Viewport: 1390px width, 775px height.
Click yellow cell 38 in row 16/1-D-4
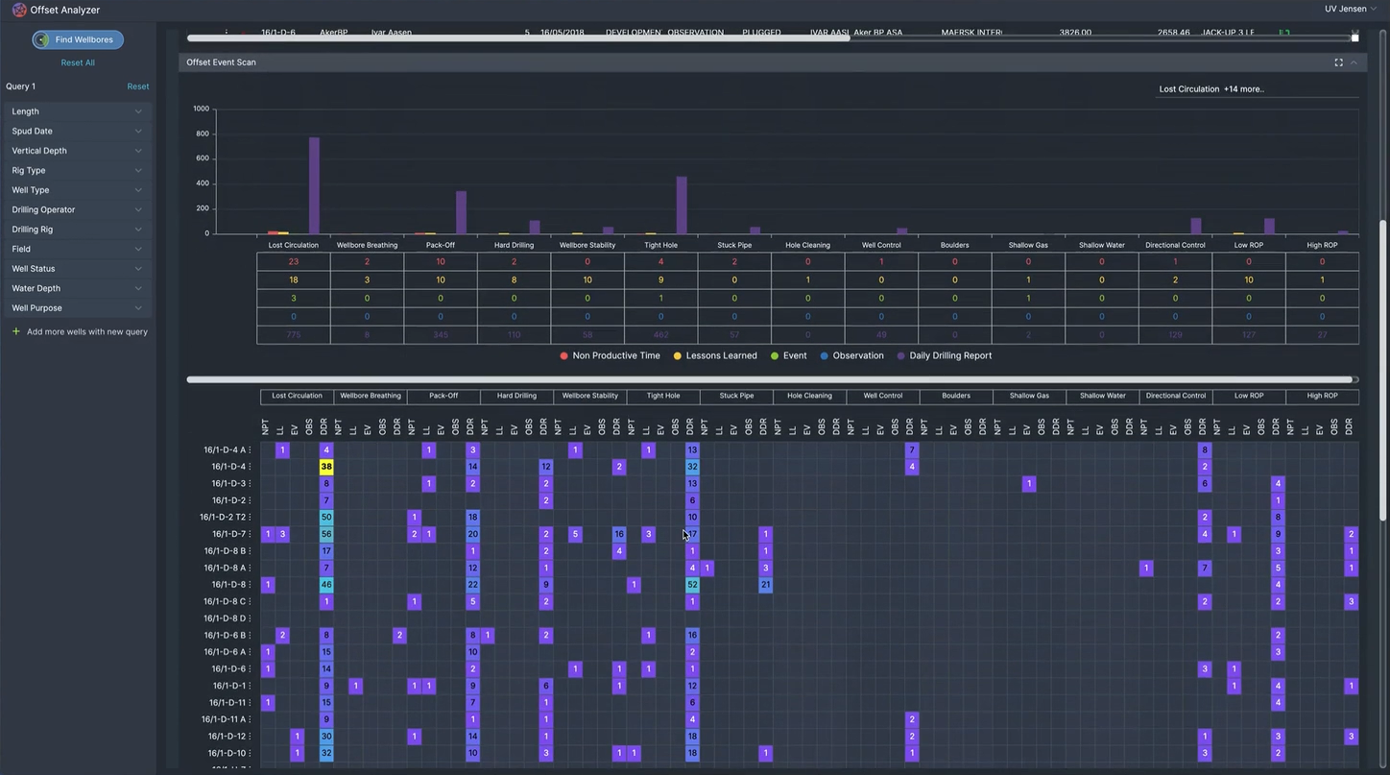click(326, 467)
